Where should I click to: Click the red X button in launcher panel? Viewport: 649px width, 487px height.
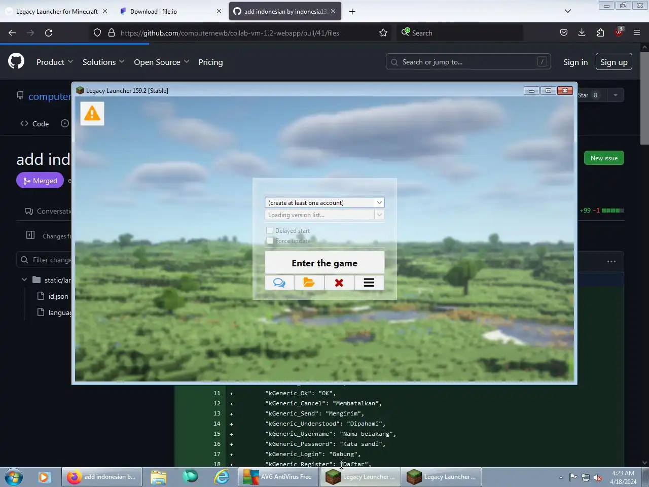pos(339,283)
